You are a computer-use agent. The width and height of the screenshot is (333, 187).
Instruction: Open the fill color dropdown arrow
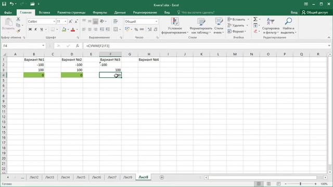(x=68, y=30)
